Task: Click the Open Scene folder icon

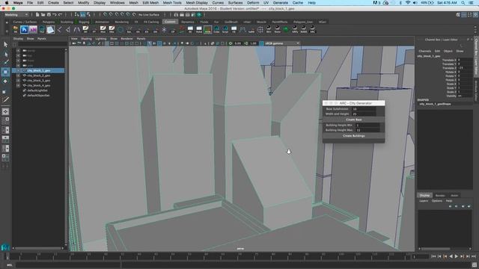Action: pos(43,15)
